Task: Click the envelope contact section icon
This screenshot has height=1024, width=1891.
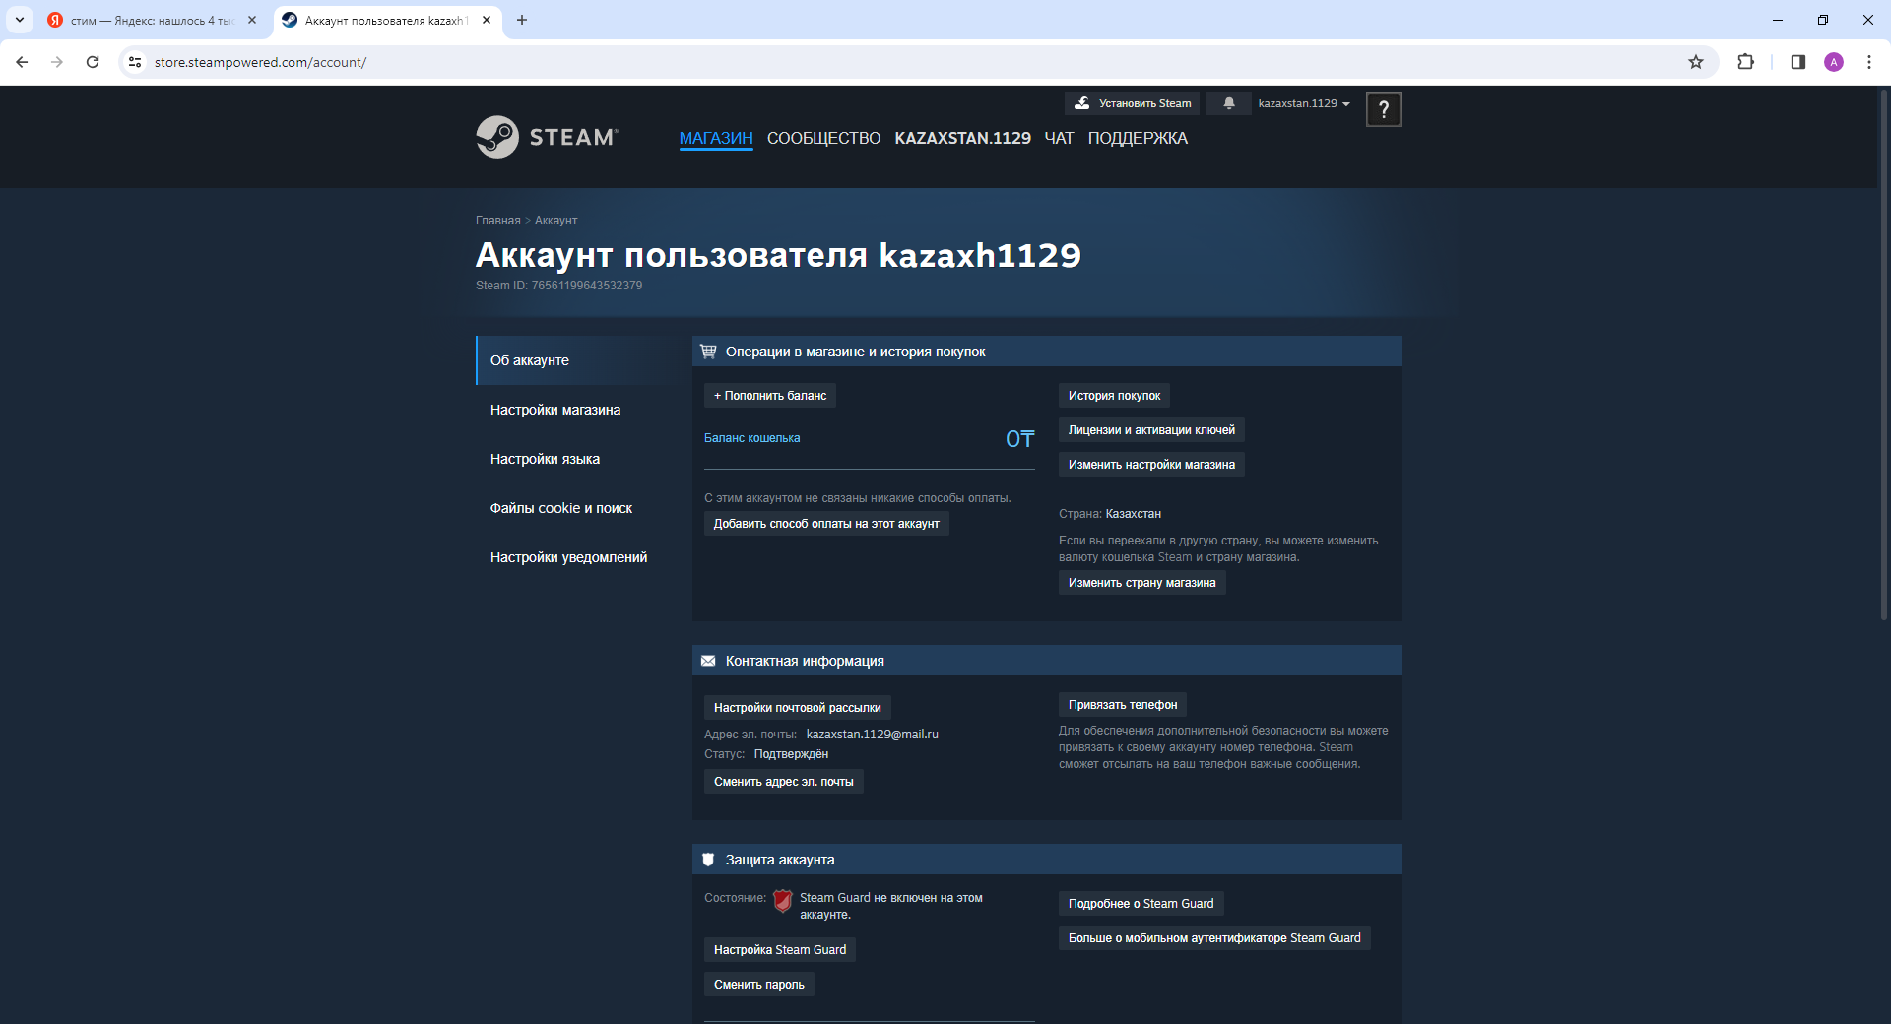Action: pos(708,661)
